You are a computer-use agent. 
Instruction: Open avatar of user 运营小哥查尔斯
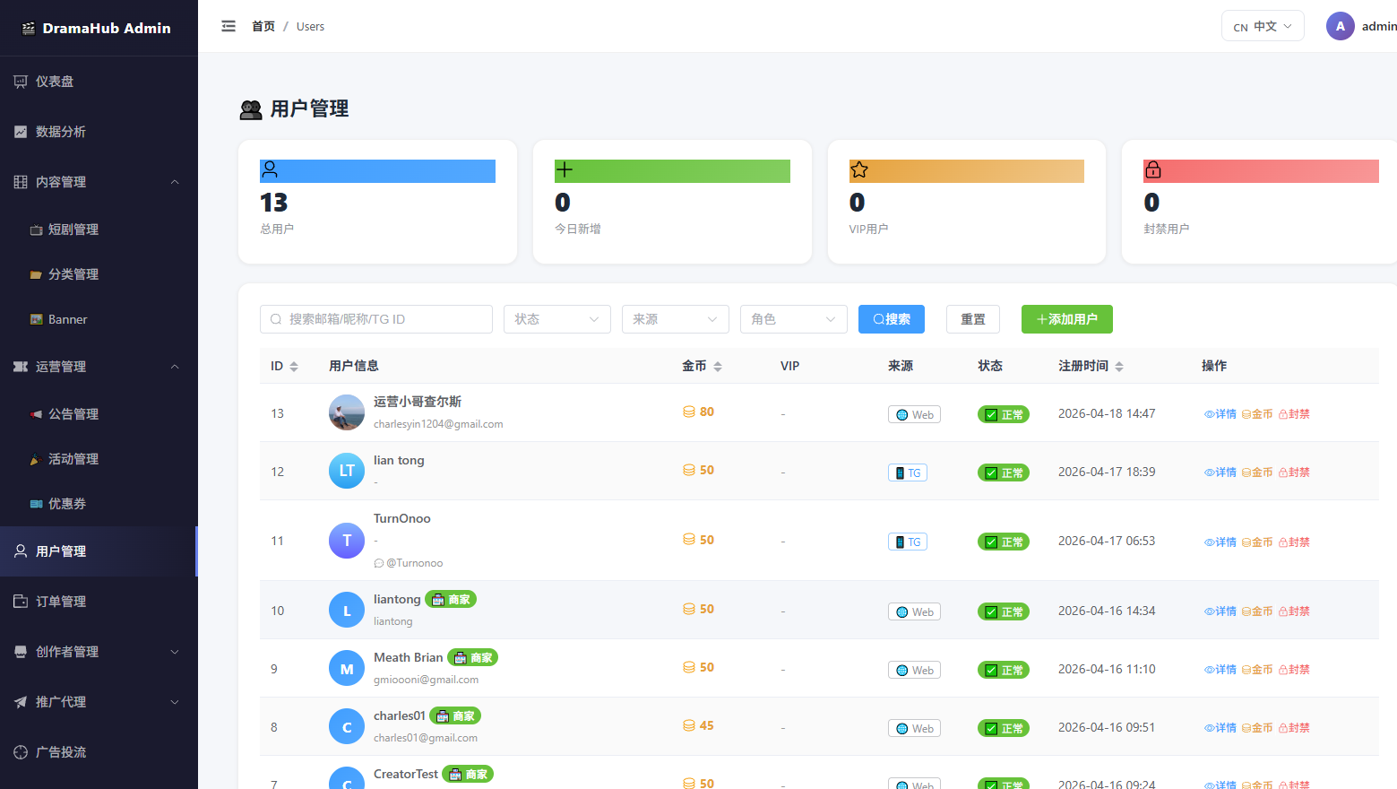coord(347,412)
